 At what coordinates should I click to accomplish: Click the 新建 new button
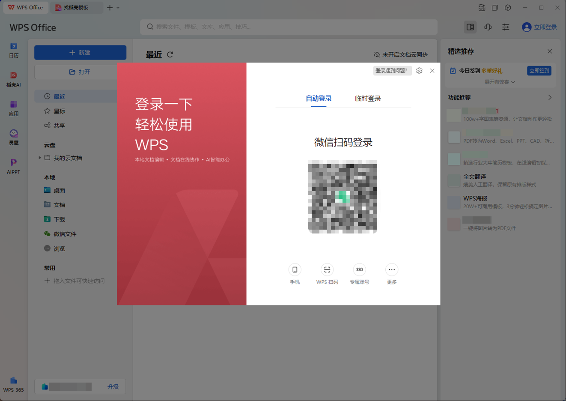[x=80, y=52]
